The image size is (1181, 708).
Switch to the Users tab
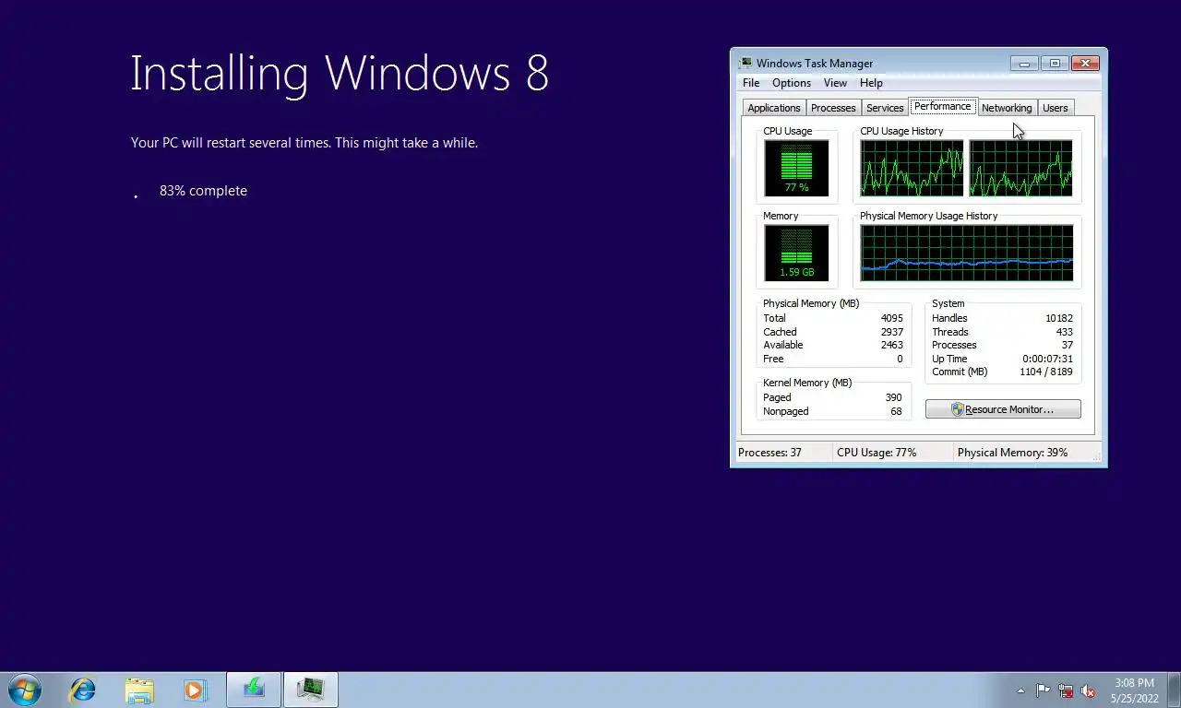click(x=1055, y=108)
